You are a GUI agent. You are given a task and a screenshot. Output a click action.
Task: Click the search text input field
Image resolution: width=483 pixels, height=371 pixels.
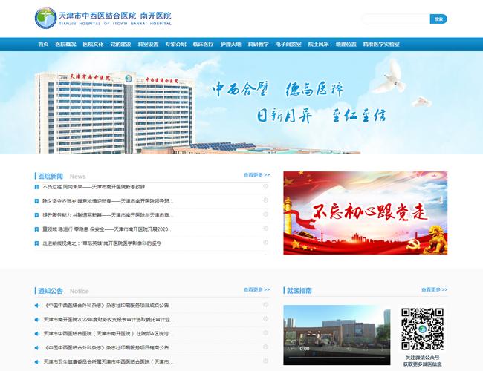pos(395,19)
